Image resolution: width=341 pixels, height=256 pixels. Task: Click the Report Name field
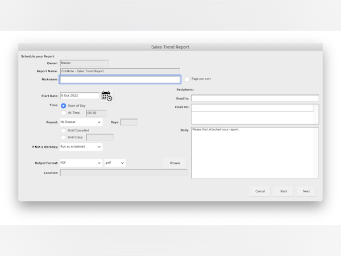pyautogui.click(x=120, y=71)
